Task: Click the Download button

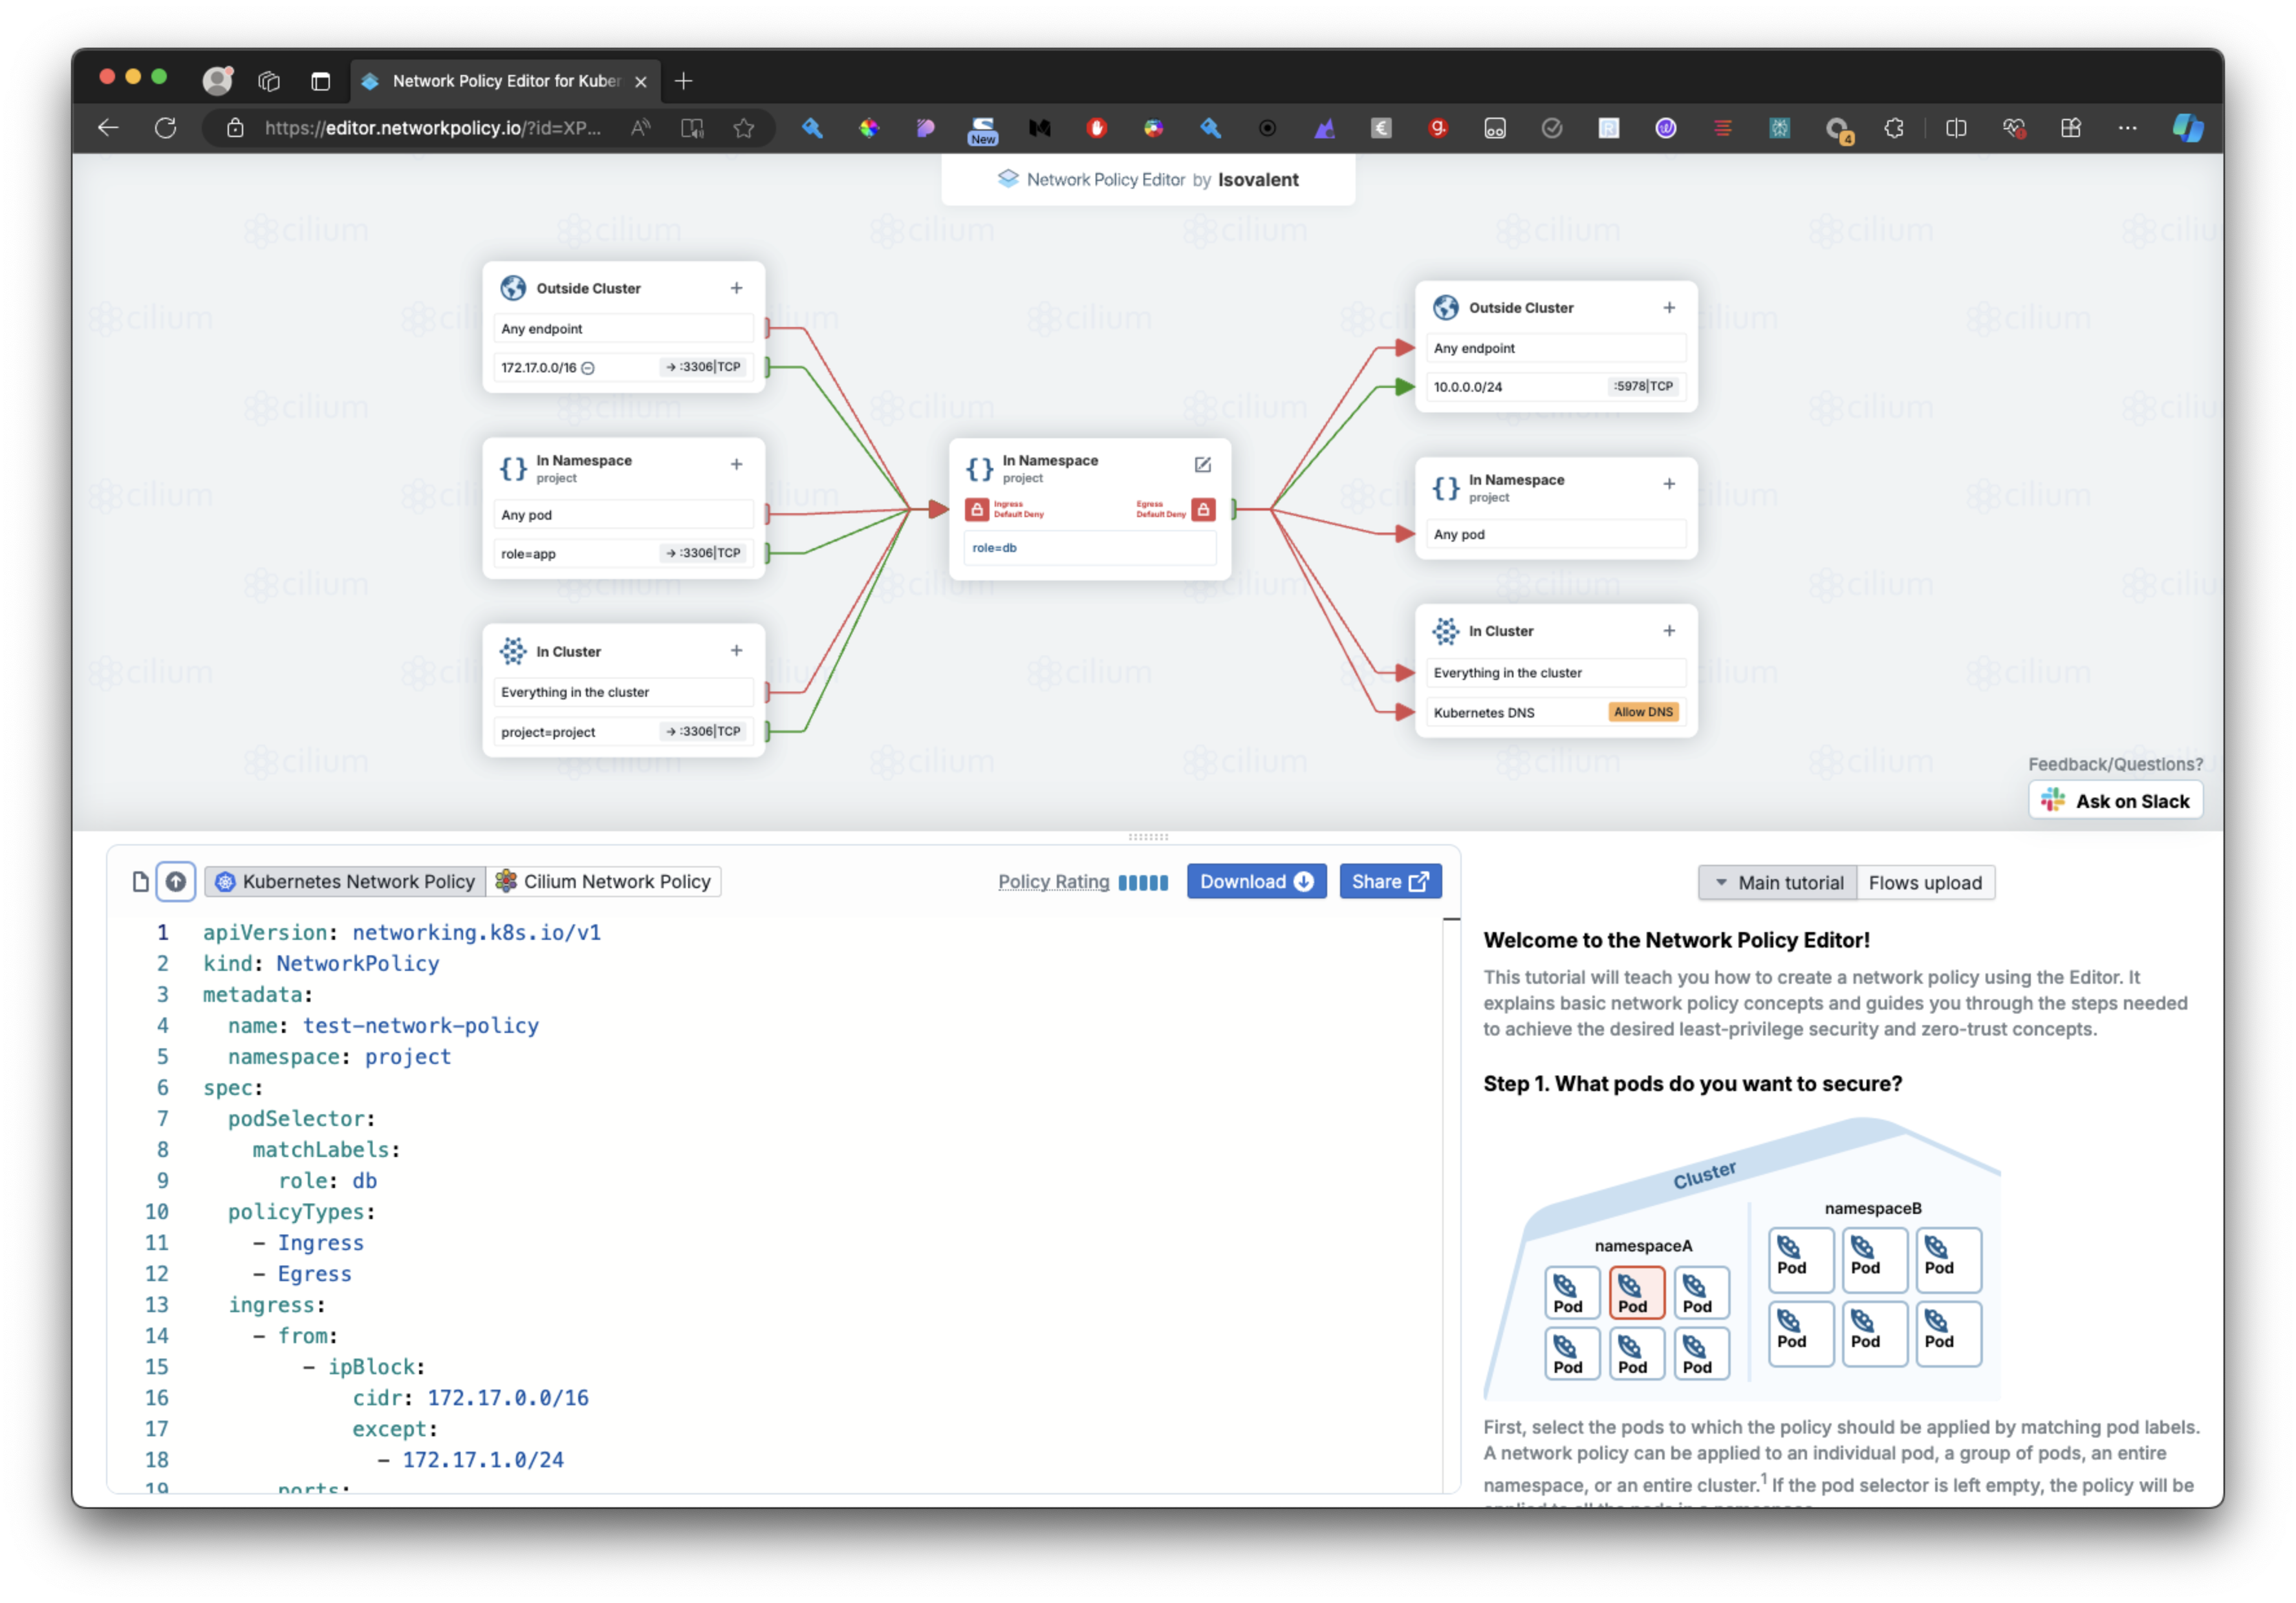Action: click(1256, 882)
